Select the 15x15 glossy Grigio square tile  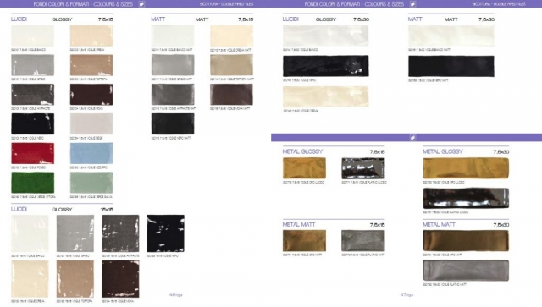pos(75,233)
